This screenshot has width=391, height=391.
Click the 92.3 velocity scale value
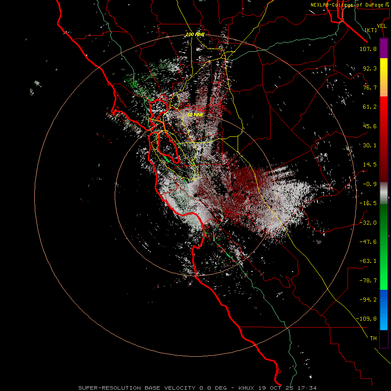370,68
